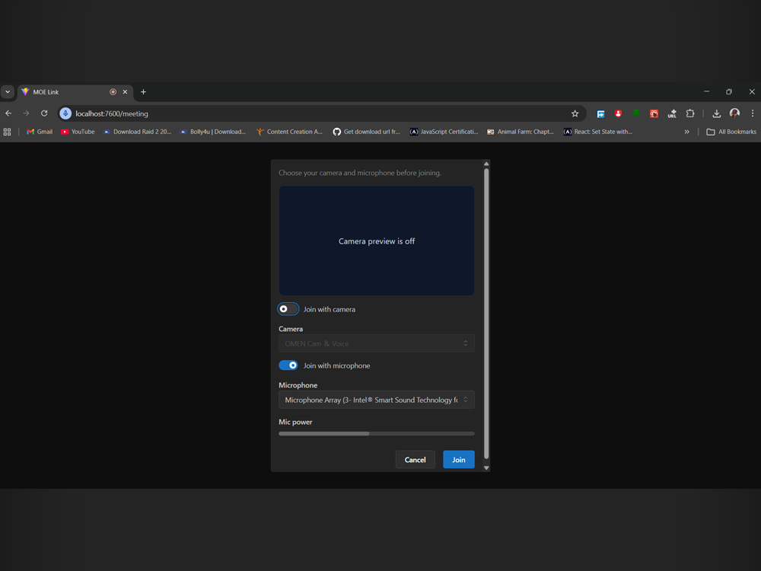Click the Mic power level bar

376,434
